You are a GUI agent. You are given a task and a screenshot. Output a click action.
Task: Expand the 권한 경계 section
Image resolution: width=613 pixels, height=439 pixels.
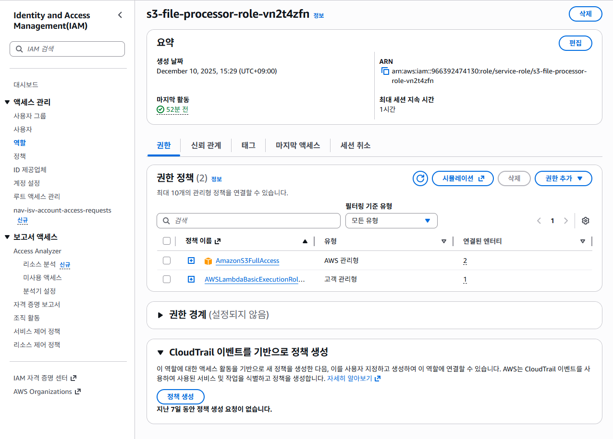(x=160, y=315)
